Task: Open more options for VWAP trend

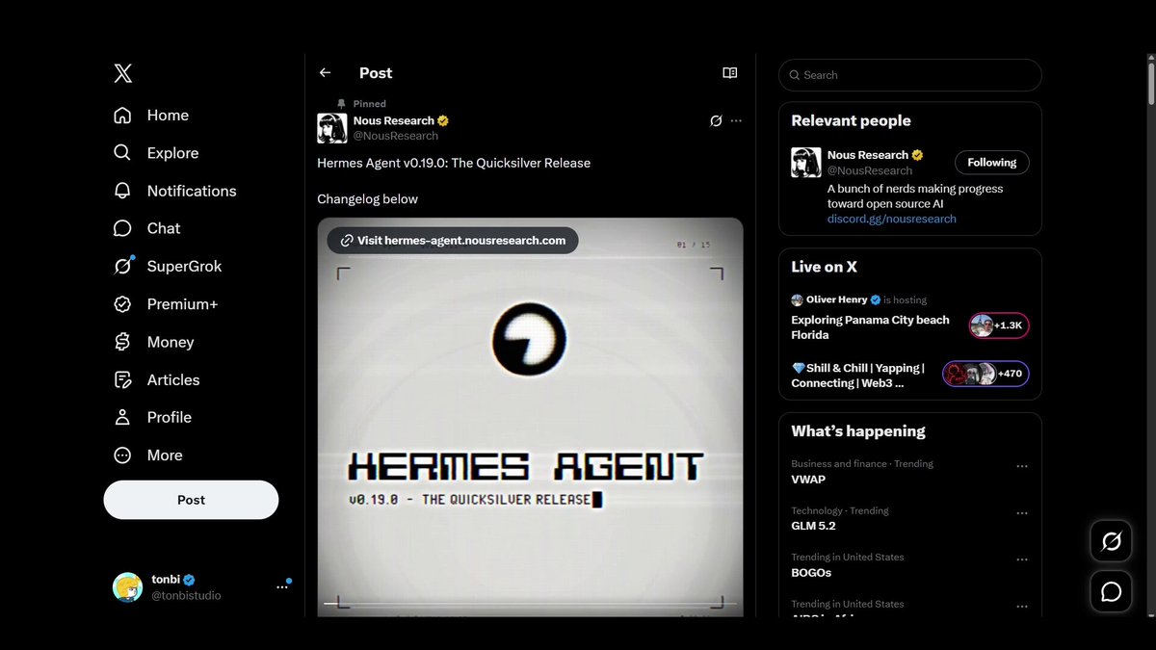Action: tap(1022, 466)
